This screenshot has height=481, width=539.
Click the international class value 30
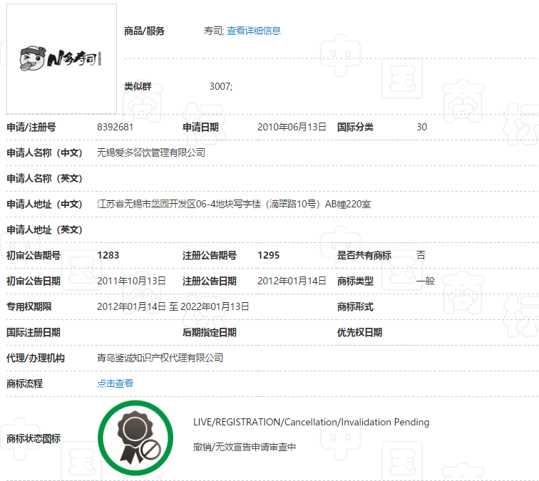(422, 127)
